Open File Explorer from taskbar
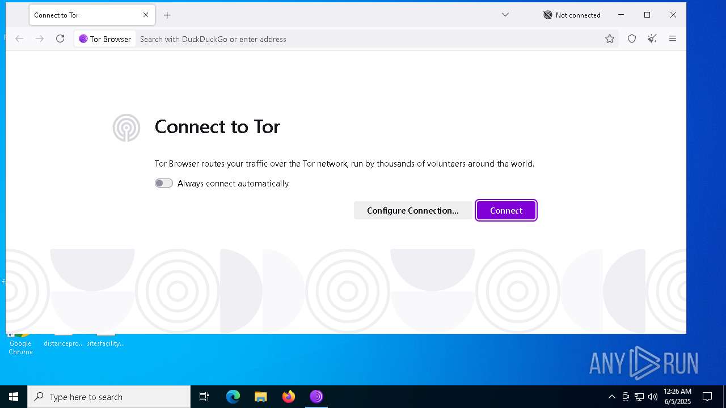The image size is (726, 408). pyautogui.click(x=261, y=397)
